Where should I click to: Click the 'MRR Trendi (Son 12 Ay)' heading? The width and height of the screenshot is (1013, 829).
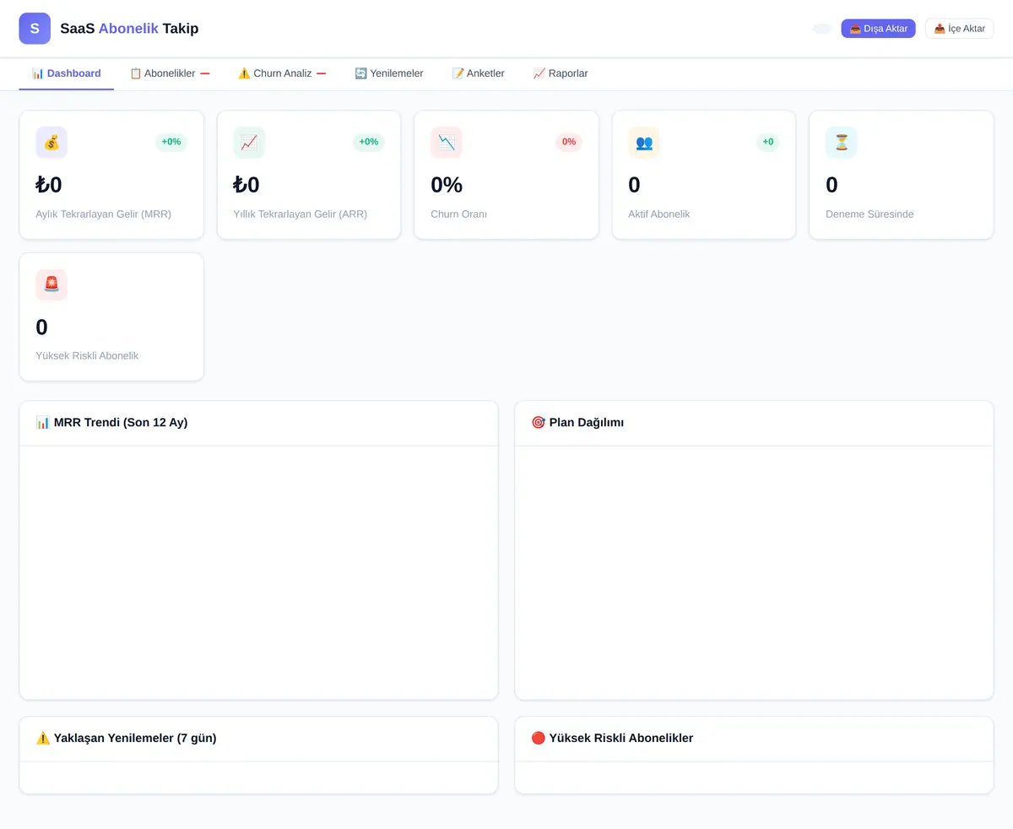pos(111,423)
